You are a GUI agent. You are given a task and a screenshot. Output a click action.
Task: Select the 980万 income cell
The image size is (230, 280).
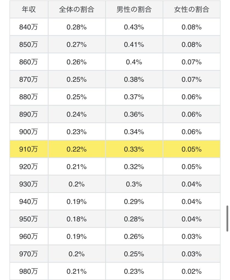pyautogui.click(x=29, y=271)
